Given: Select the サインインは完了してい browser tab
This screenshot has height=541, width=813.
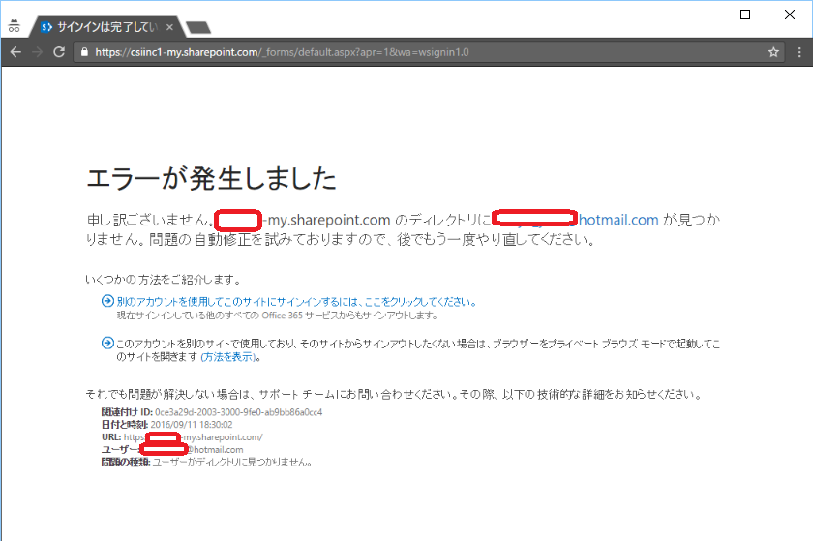Looking at the screenshot, I should [106, 27].
